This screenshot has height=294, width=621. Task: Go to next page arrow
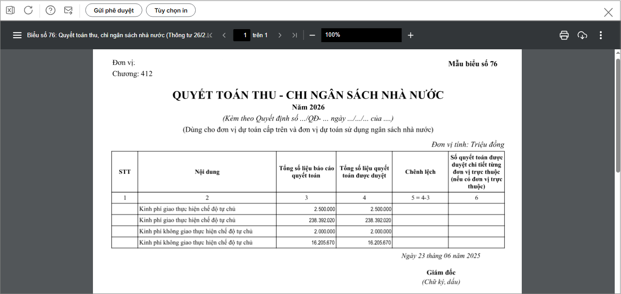pyautogui.click(x=280, y=35)
